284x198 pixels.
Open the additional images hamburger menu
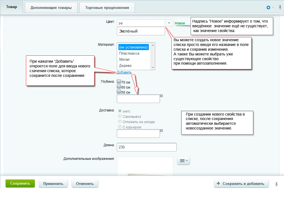(x=183, y=161)
